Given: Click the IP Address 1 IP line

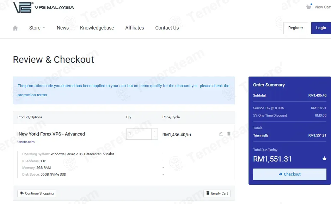Looking at the screenshot, I should (34, 161).
